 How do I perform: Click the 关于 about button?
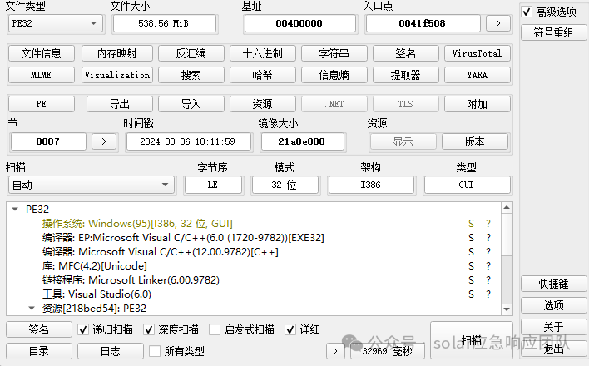click(553, 327)
